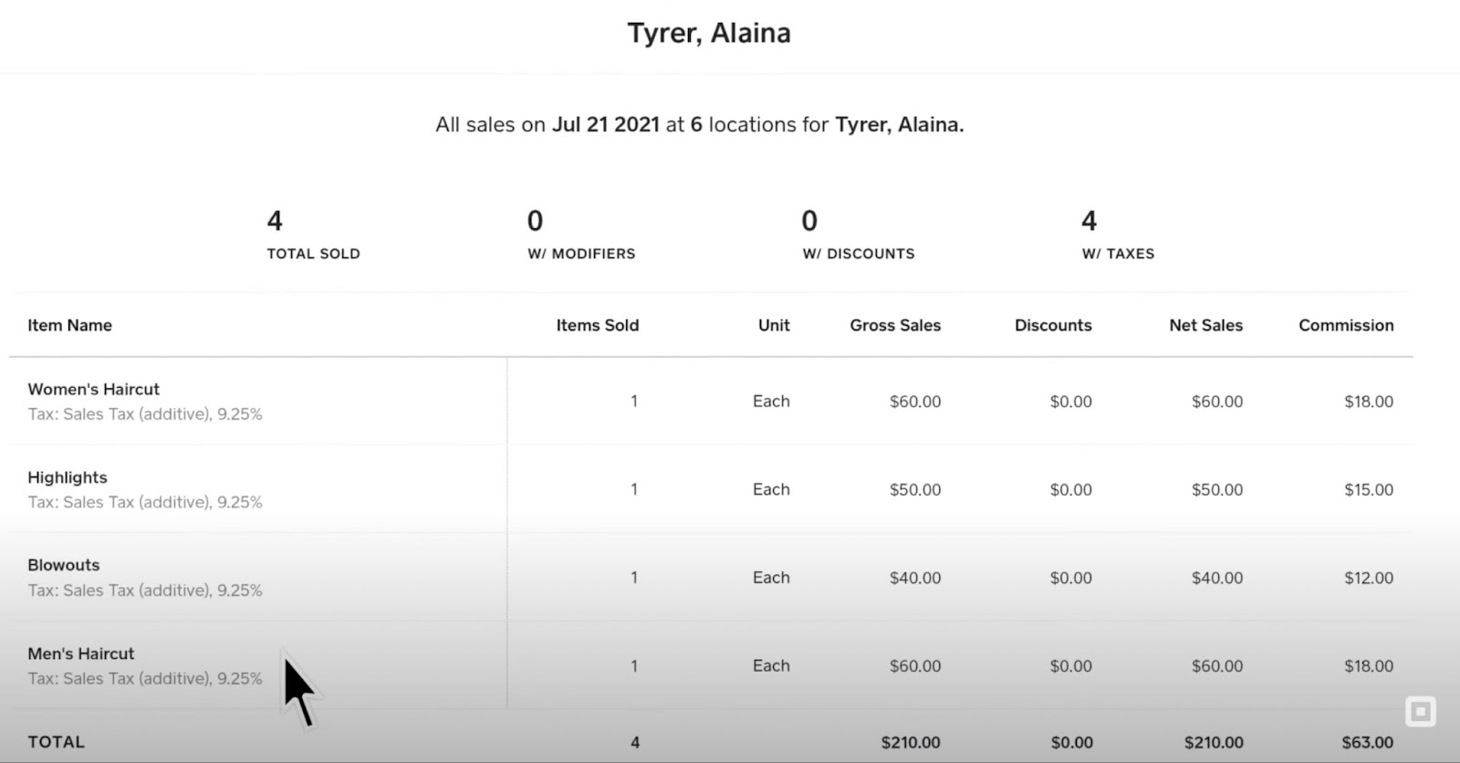The width and height of the screenshot is (1460, 763).
Task: Click the Unit column header
Action: coord(774,325)
